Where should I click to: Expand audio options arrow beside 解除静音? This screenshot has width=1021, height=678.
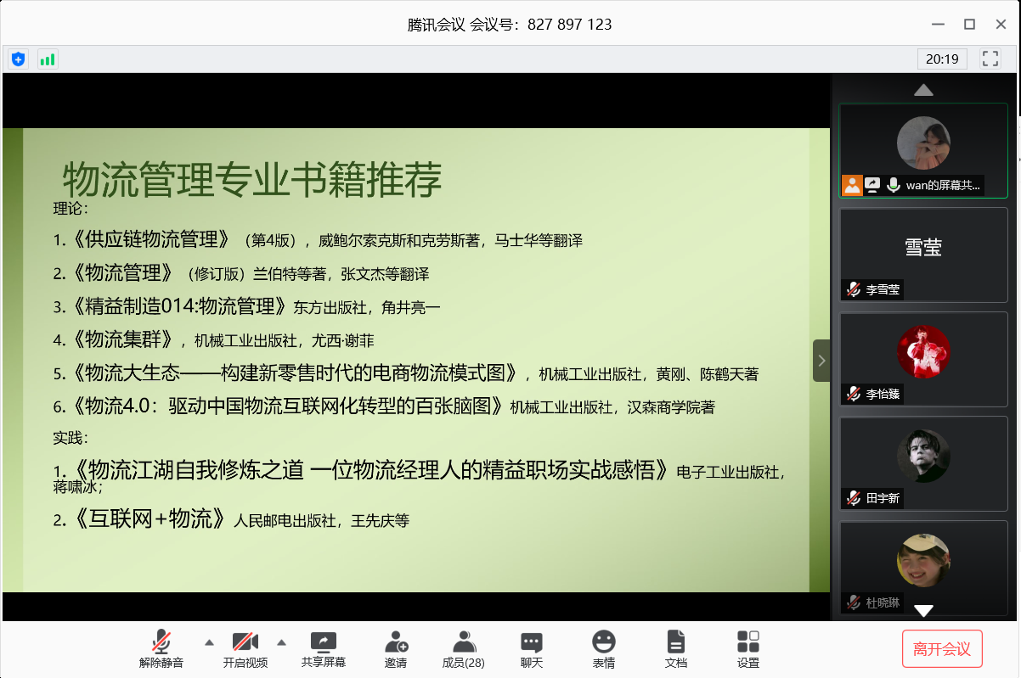click(x=209, y=642)
